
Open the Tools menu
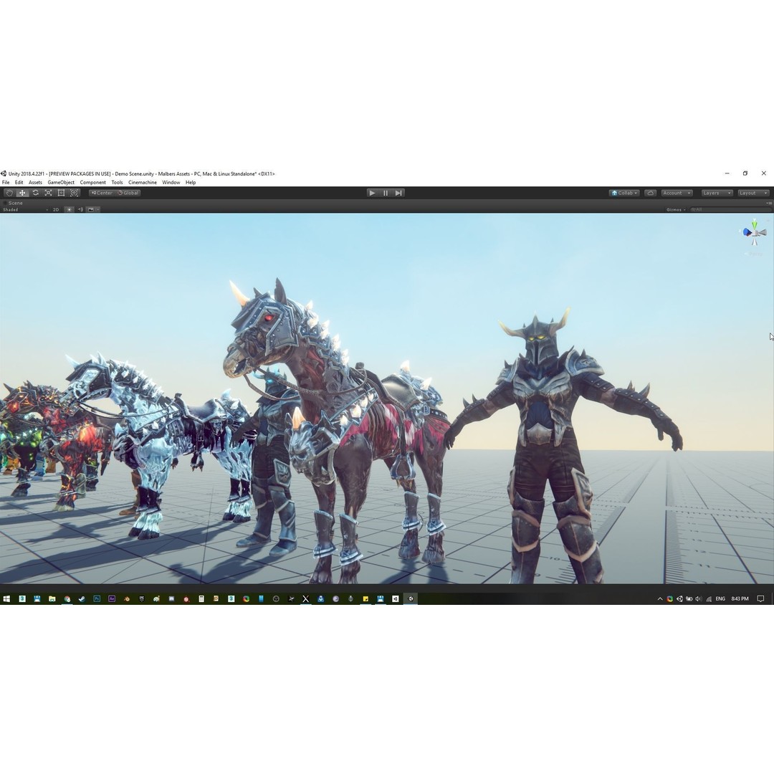tap(117, 183)
